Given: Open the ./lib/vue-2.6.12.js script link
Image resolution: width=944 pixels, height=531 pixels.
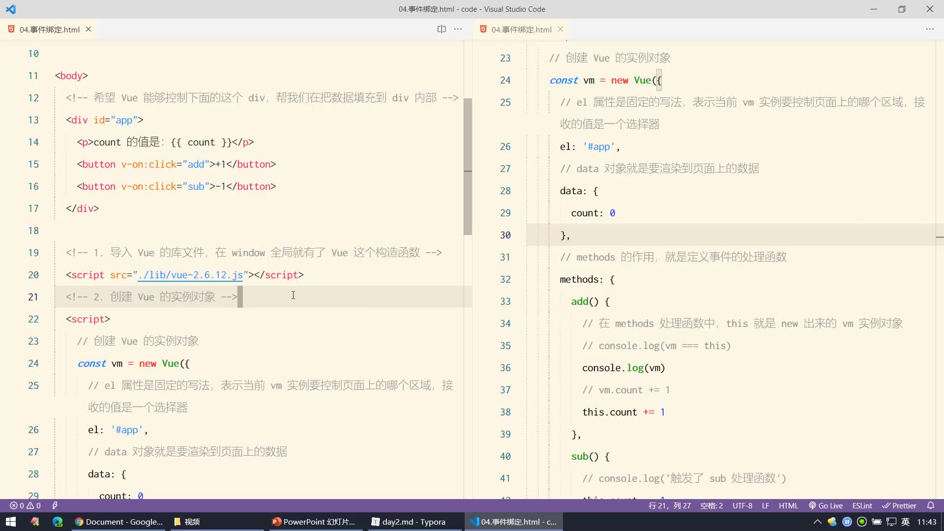Looking at the screenshot, I should click(190, 275).
